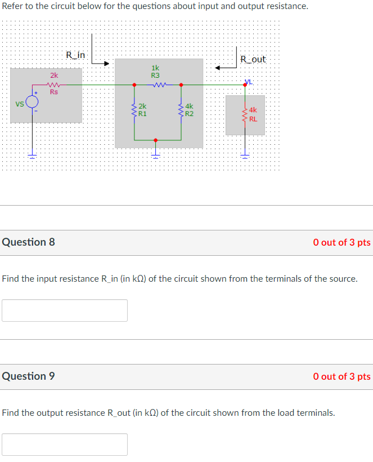Select the R2 4k resistor symbol
Viewport: 373px width, 462px height.
click(x=181, y=110)
